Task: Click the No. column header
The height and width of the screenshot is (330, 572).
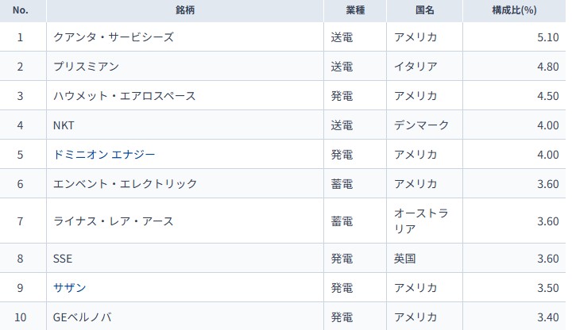Action: [21, 10]
